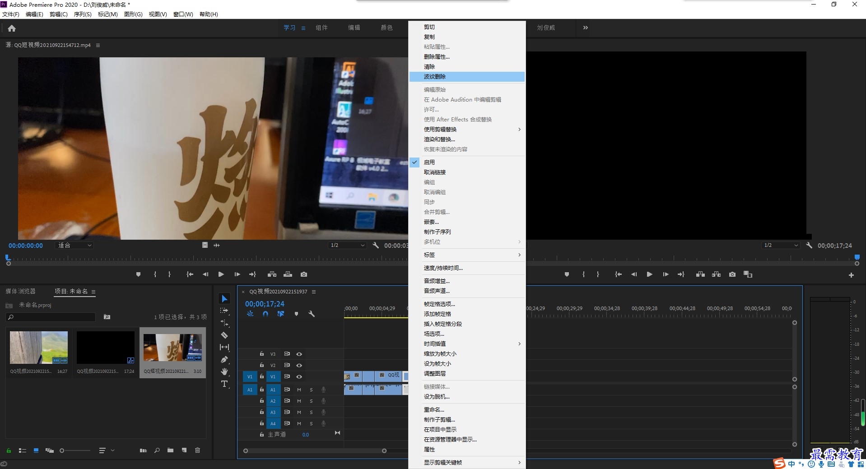Open the 序列(S) menu in menu bar
Viewport: 866px width, 469px height.
click(83, 14)
